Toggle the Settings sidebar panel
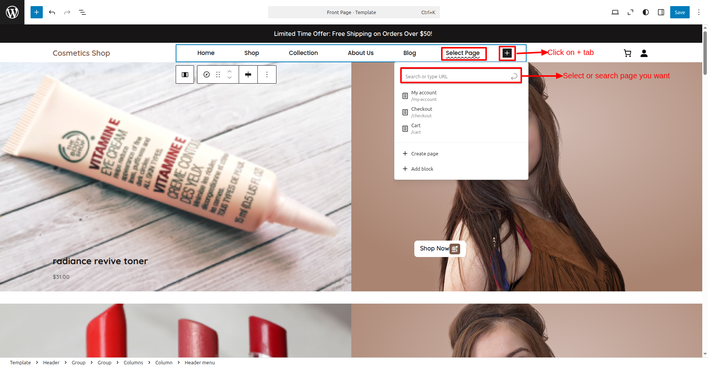The image size is (708, 367). pyautogui.click(x=661, y=12)
